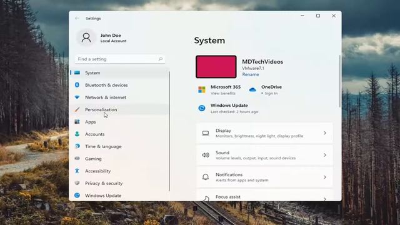The width and height of the screenshot is (400, 225).
Task: Click the Windows Update sync icon in System pane
Action: click(202, 108)
